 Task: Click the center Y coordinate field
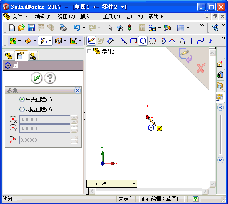(45, 128)
